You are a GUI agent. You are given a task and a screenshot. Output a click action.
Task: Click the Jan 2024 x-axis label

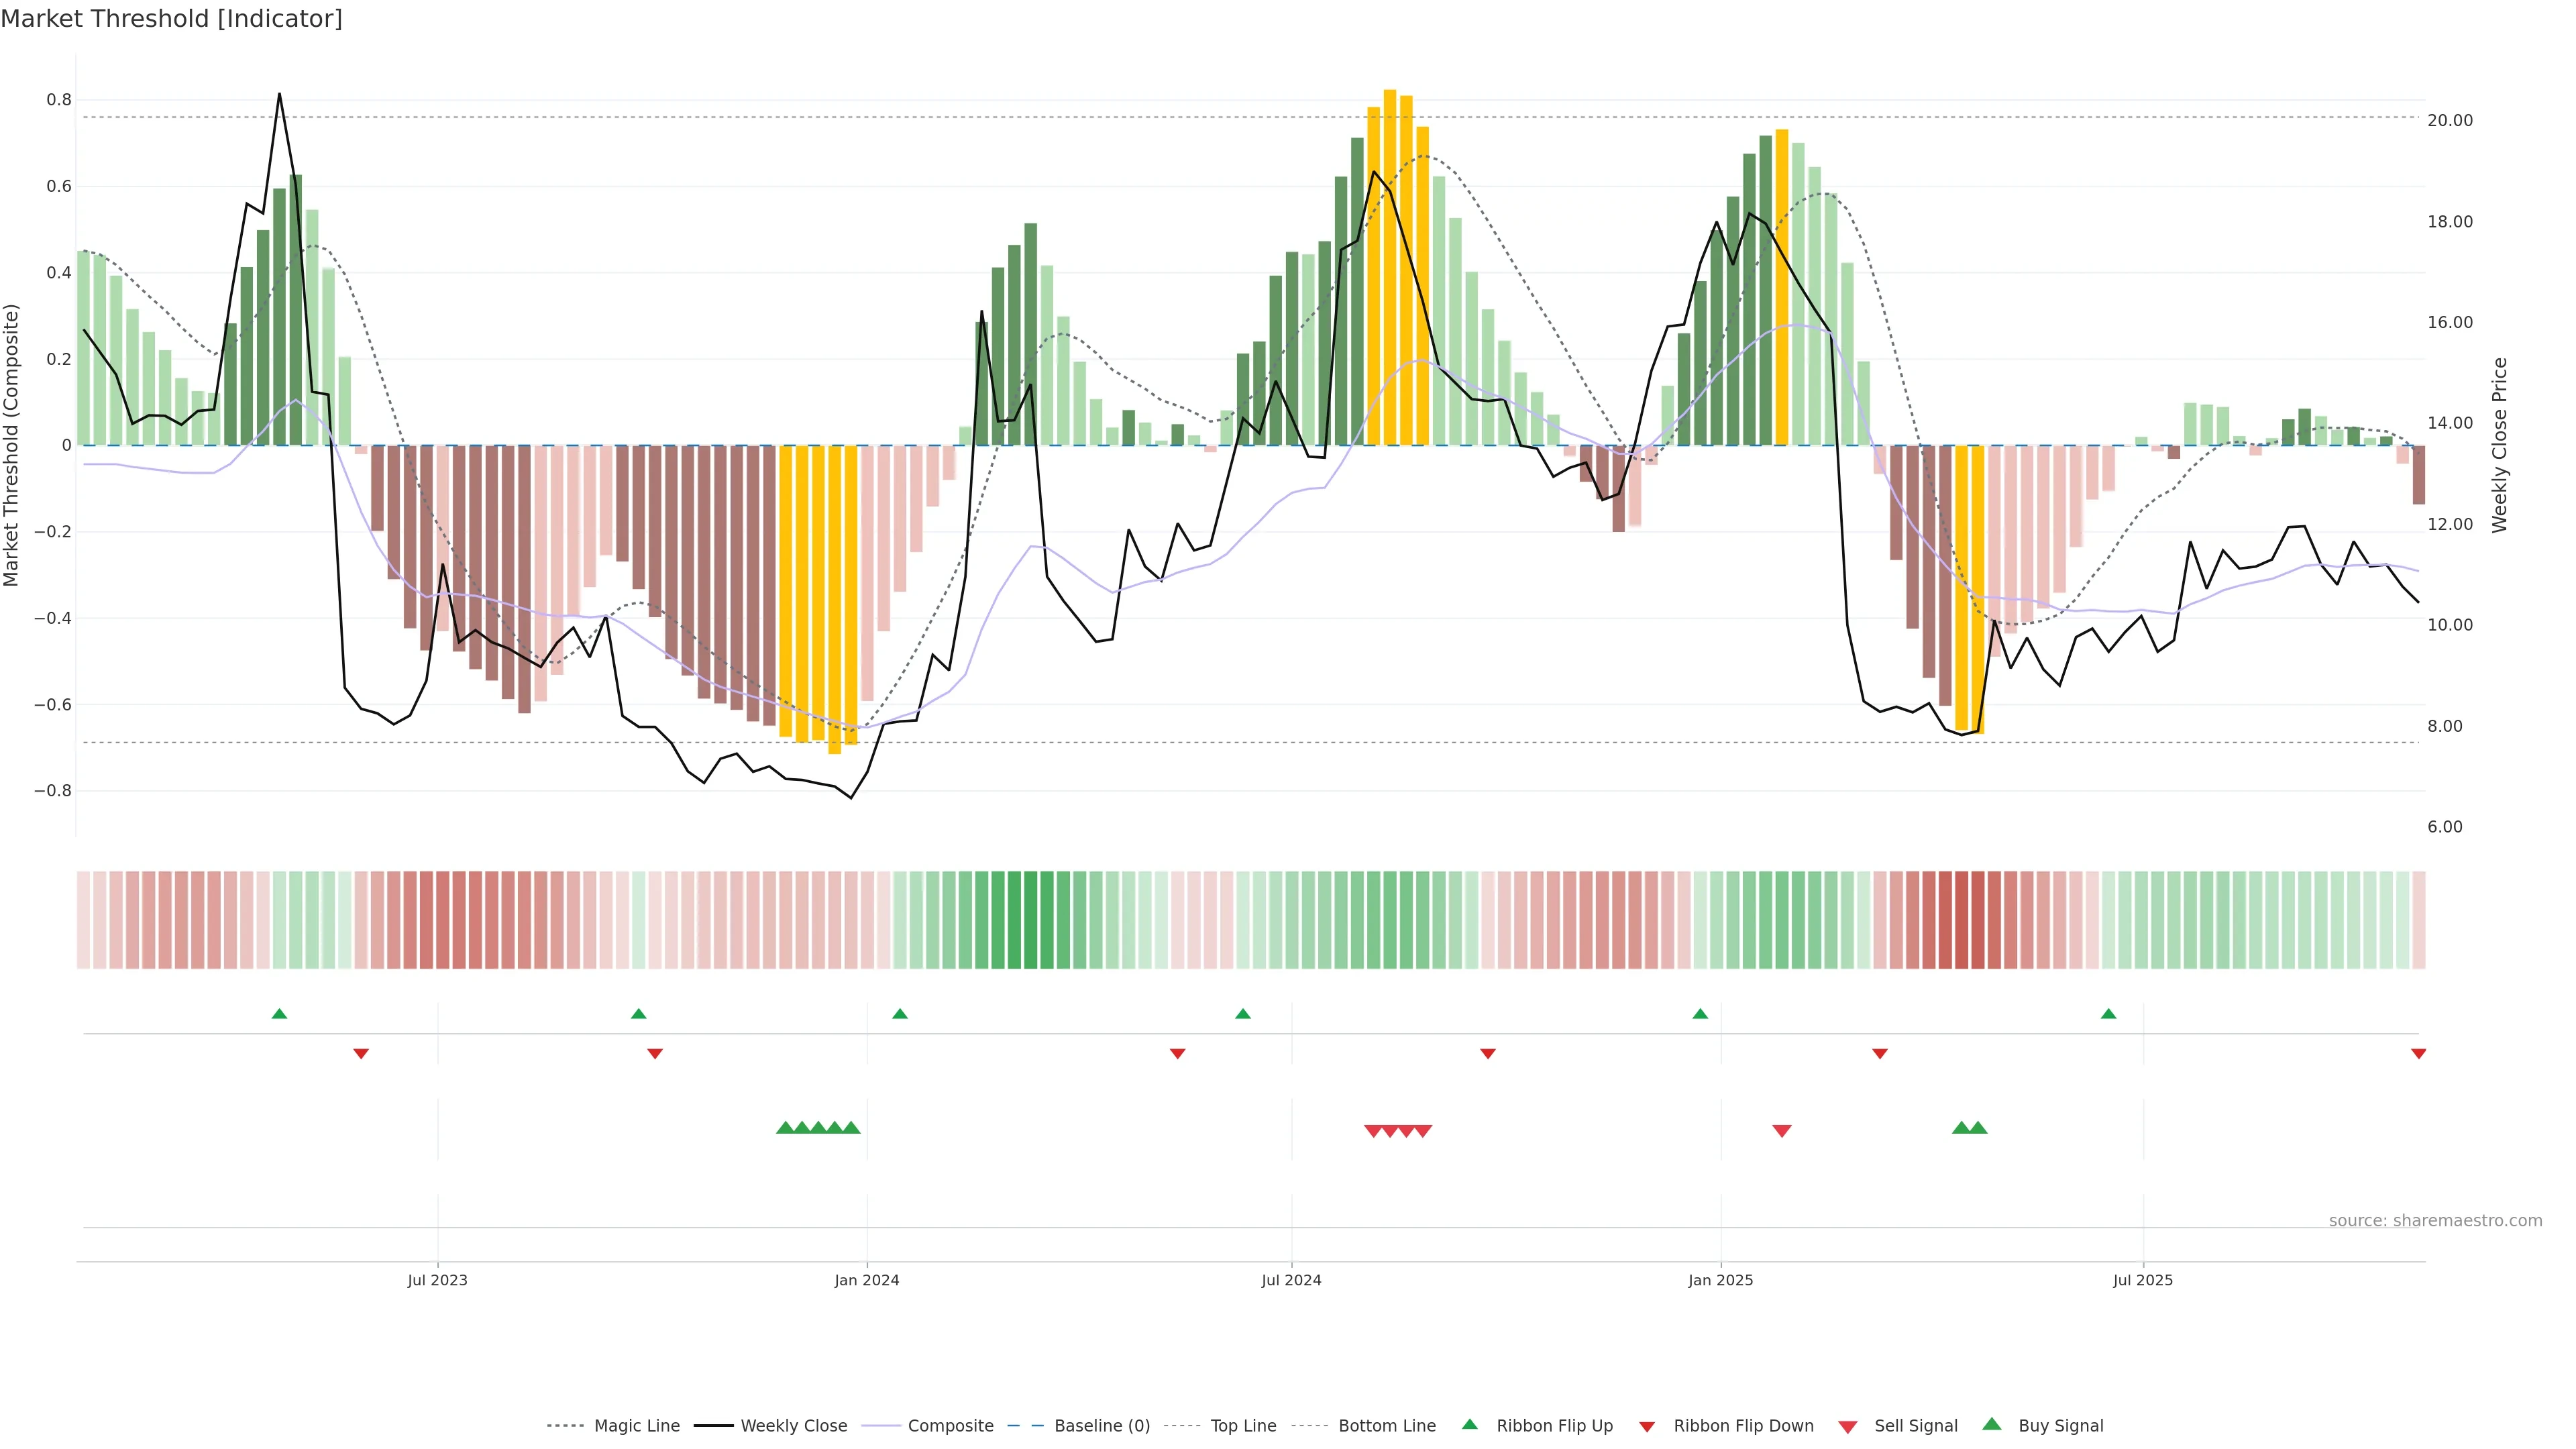867,1280
